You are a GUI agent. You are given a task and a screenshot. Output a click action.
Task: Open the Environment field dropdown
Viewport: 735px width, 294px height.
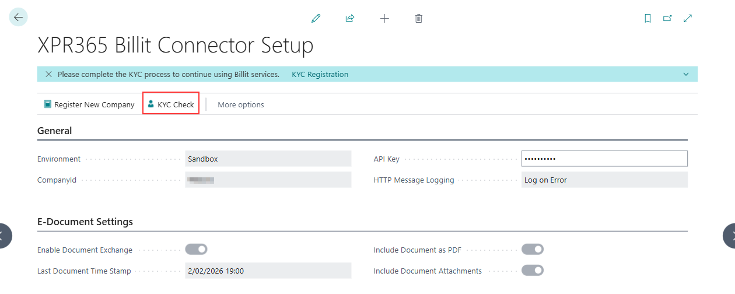tap(268, 159)
